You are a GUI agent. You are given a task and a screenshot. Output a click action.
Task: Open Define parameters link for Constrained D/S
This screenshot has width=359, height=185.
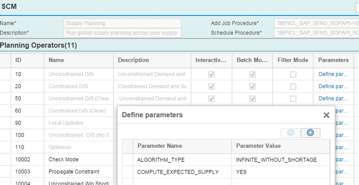[333, 86]
